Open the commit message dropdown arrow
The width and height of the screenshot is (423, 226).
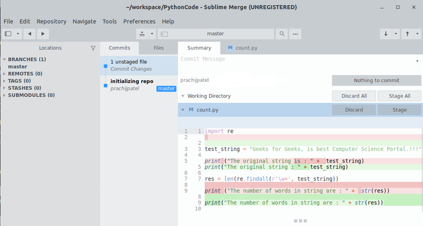[417, 61]
